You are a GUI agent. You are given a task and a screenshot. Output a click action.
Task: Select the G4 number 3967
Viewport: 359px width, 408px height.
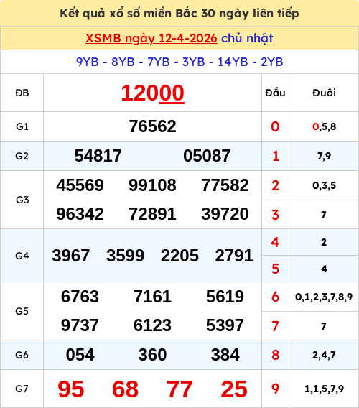(x=71, y=256)
